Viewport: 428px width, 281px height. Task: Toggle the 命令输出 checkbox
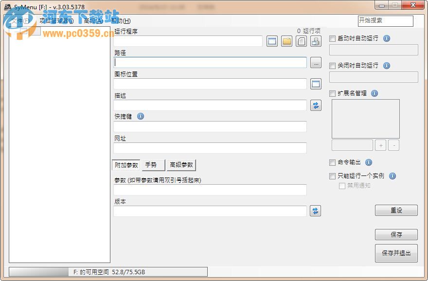[333, 163]
